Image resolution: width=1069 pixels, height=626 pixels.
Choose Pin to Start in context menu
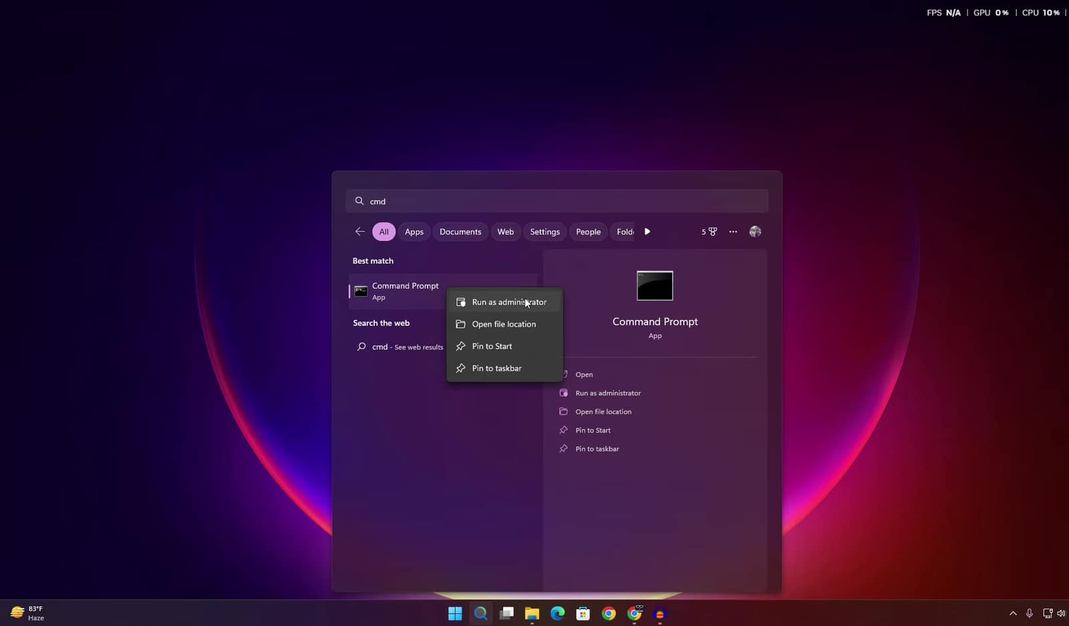tap(504, 346)
